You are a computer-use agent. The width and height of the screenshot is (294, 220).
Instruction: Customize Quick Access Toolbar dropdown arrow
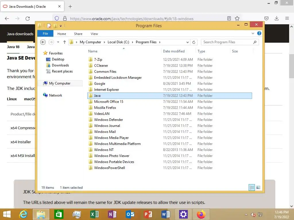pos(61,26)
